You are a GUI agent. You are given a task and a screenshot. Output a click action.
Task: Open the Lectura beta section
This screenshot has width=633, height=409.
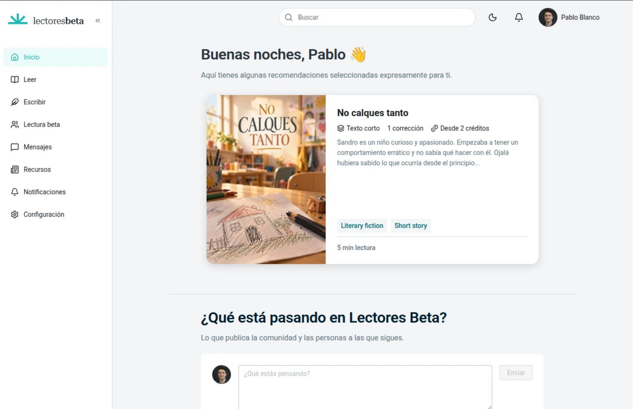[x=56, y=124]
